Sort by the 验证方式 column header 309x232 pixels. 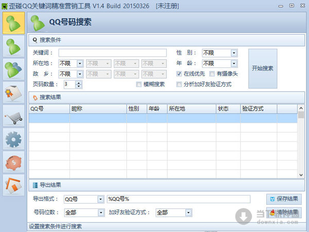click(x=259, y=109)
